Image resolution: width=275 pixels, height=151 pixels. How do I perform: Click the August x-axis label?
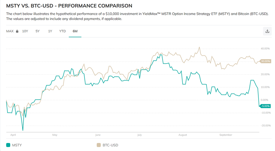[183, 135]
